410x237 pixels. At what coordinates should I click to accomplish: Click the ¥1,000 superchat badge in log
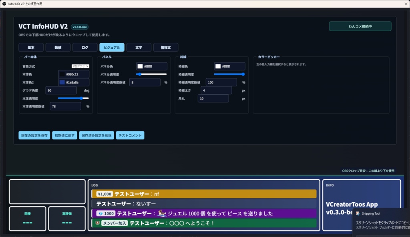click(x=105, y=194)
